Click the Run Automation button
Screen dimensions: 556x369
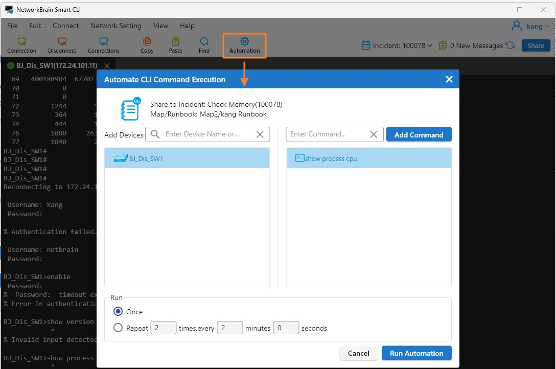point(416,353)
